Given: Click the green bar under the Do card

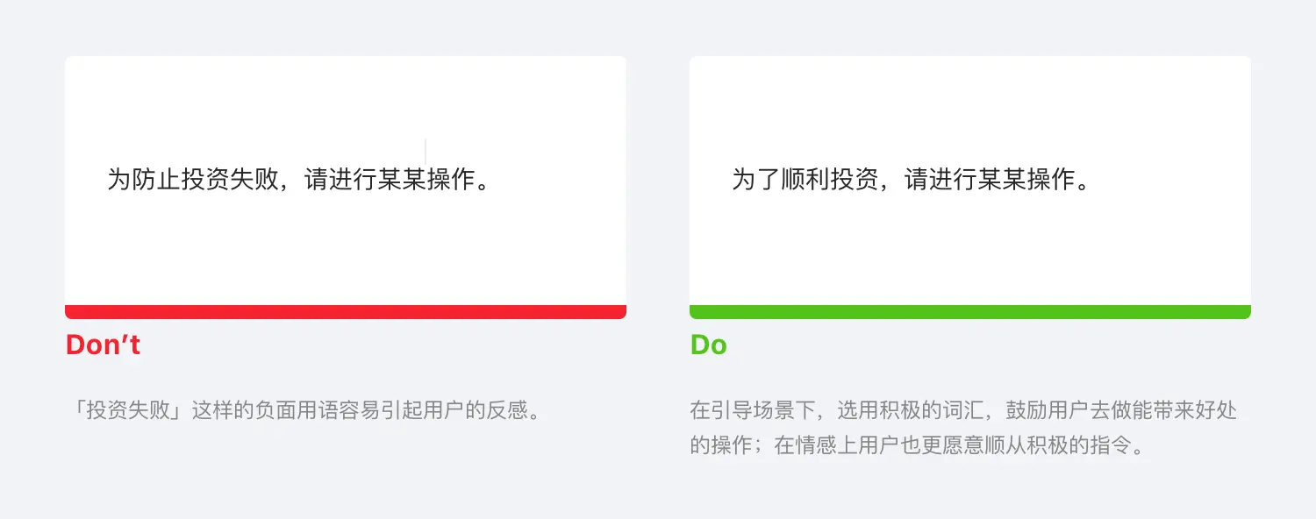Looking at the screenshot, I should [969, 312].
